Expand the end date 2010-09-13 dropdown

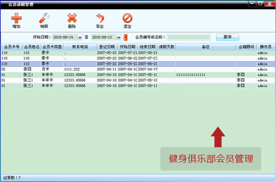click(119, 37)
